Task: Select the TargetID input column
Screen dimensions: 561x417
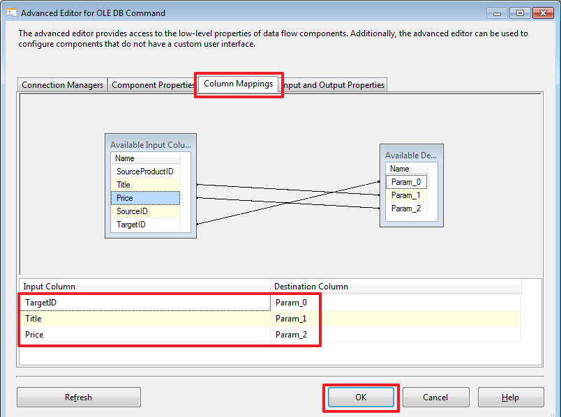Action: 145,224
